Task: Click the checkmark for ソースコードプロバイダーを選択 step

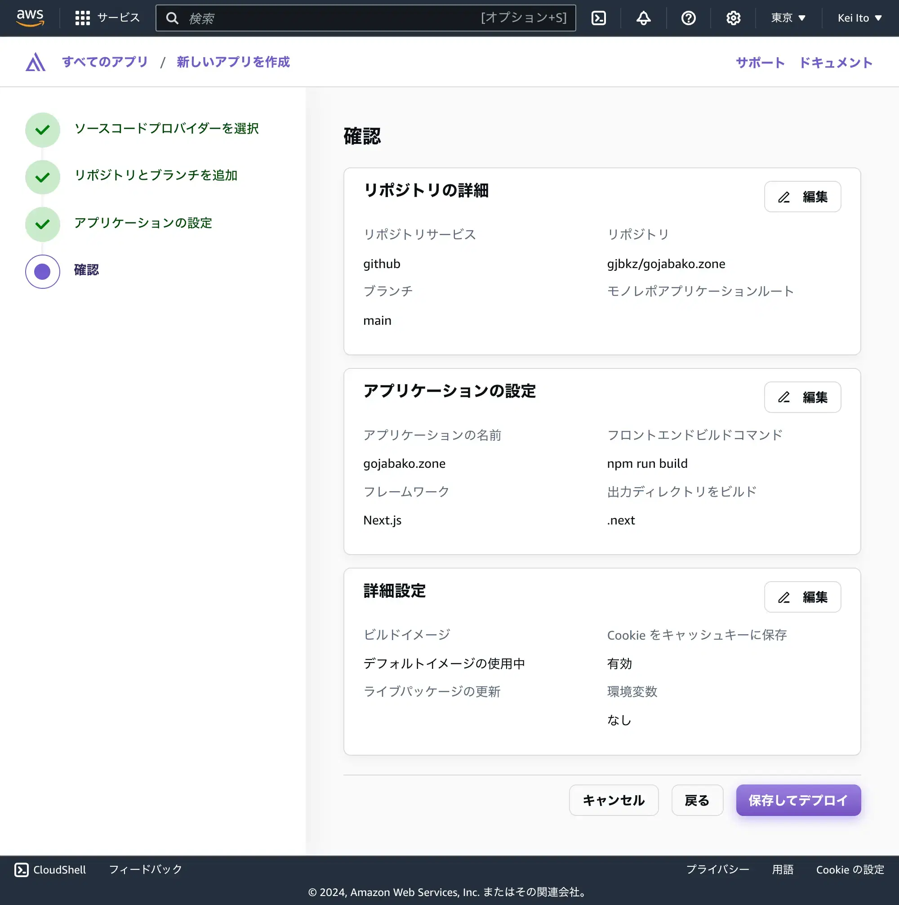Action: (43, 130)
